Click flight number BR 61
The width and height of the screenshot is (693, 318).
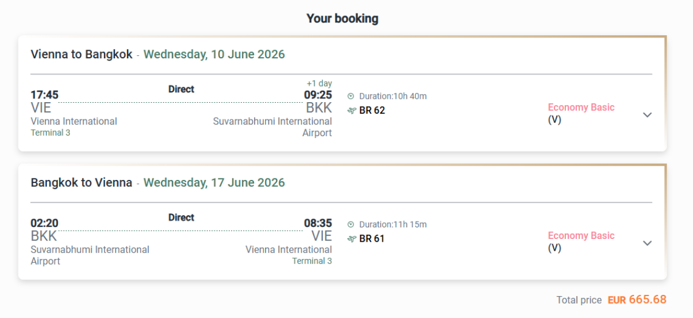(x=372, y=238)
